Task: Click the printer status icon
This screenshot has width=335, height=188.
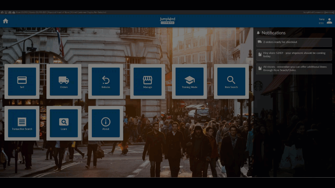Action: 2,12
